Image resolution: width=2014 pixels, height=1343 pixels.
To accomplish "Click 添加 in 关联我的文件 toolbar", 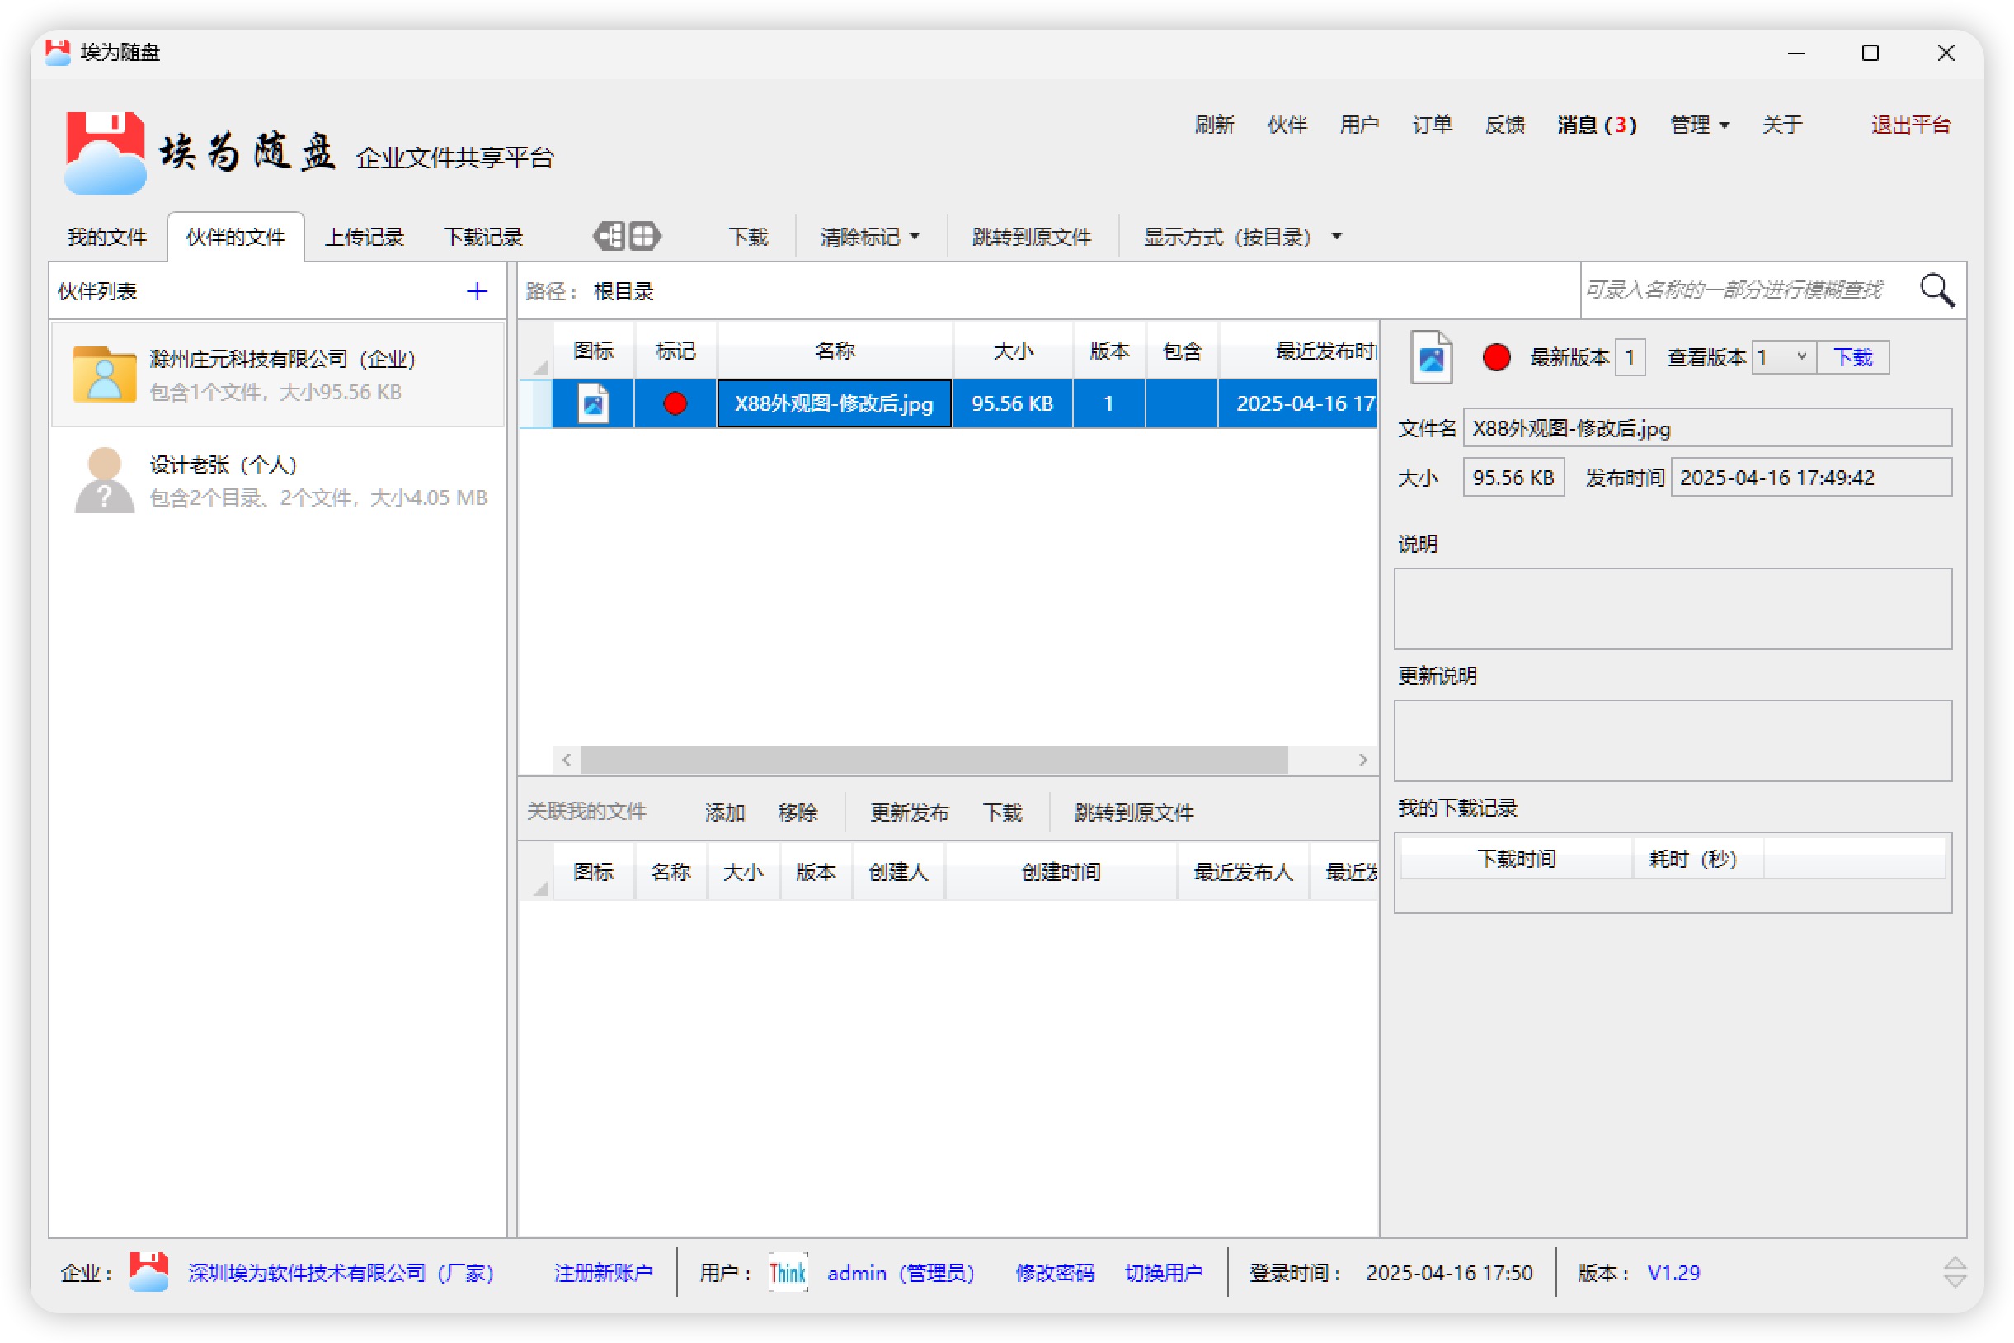I will click(724, 812).
